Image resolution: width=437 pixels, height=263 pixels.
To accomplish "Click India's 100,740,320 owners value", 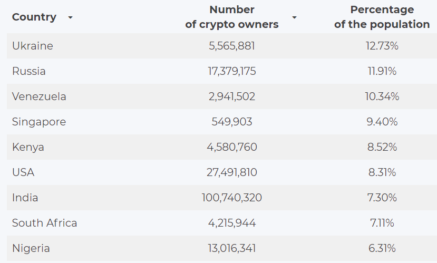I will pyautogui.click(x=232, y=198).
